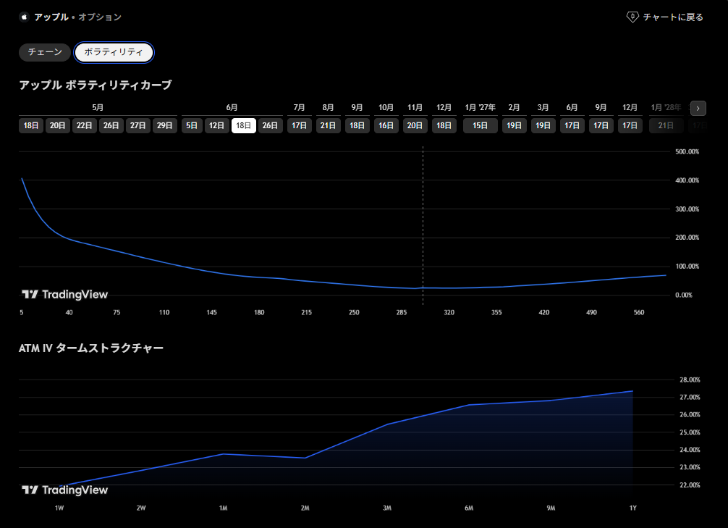Select 12月 18日 expiry
The image size is (728, 528).
point(444,125)
